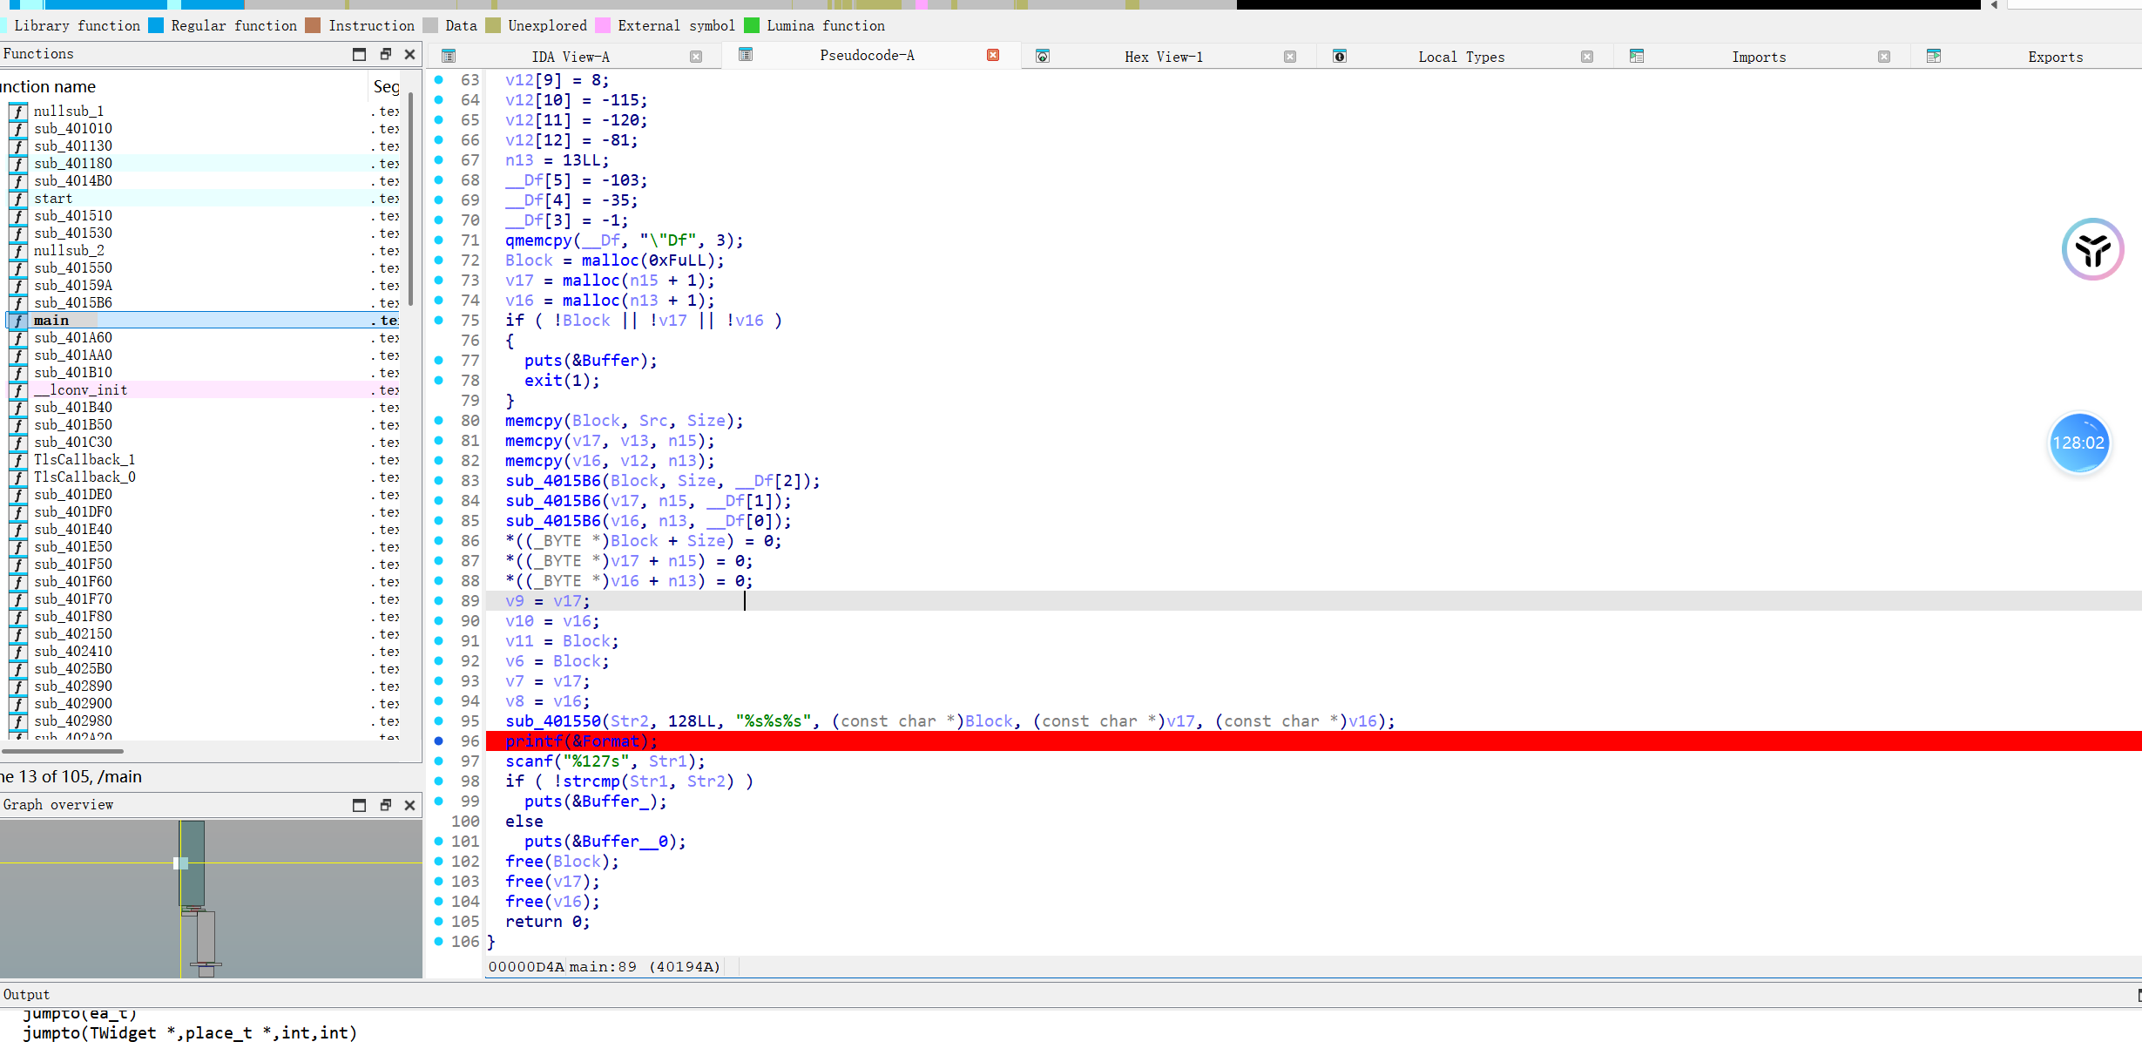This screenshot has width=2142, height=1062.
Task: Close the Pseudocode-A tab
Action: (993, 55)
